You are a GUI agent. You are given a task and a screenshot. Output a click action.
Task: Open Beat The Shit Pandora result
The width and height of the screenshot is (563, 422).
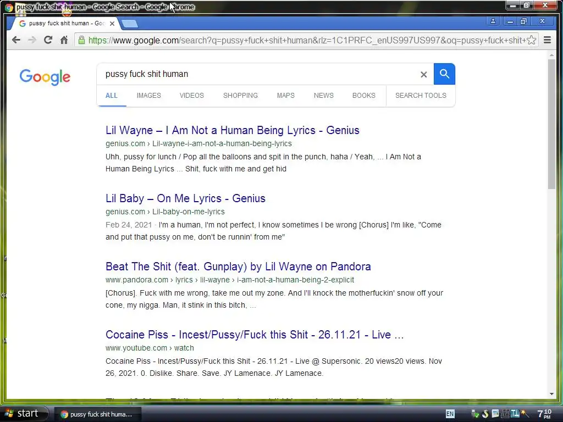[x=238, y=266]
